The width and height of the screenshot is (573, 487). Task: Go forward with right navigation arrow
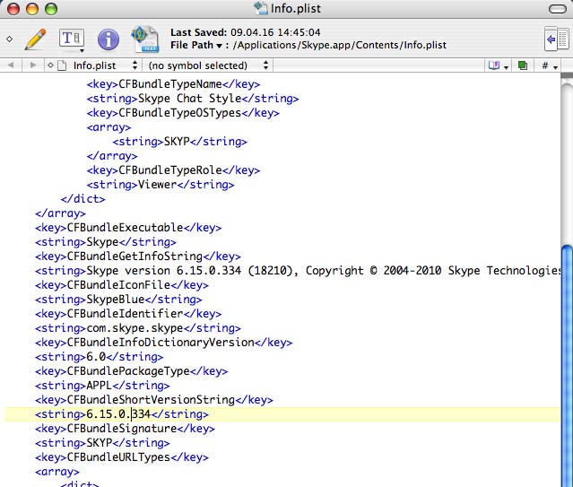(33, 65)
